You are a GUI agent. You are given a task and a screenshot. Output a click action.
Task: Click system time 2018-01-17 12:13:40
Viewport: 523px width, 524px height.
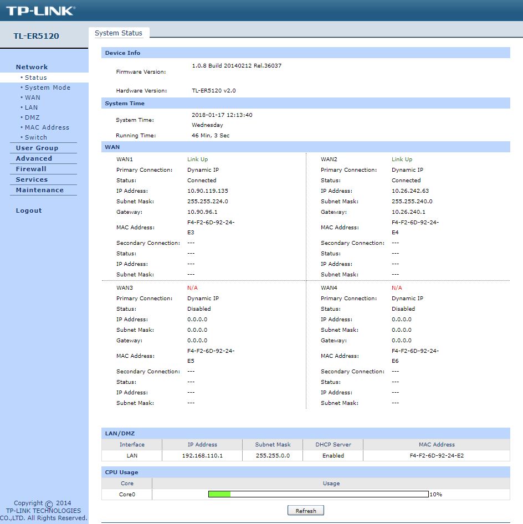tap(222, 115)
